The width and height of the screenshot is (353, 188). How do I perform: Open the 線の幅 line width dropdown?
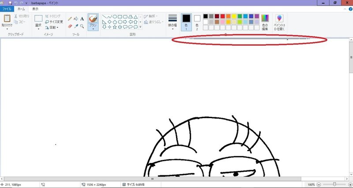click(173, 22)
